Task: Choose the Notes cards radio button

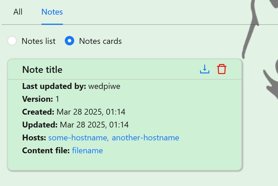Action: (x=69, y=41)
